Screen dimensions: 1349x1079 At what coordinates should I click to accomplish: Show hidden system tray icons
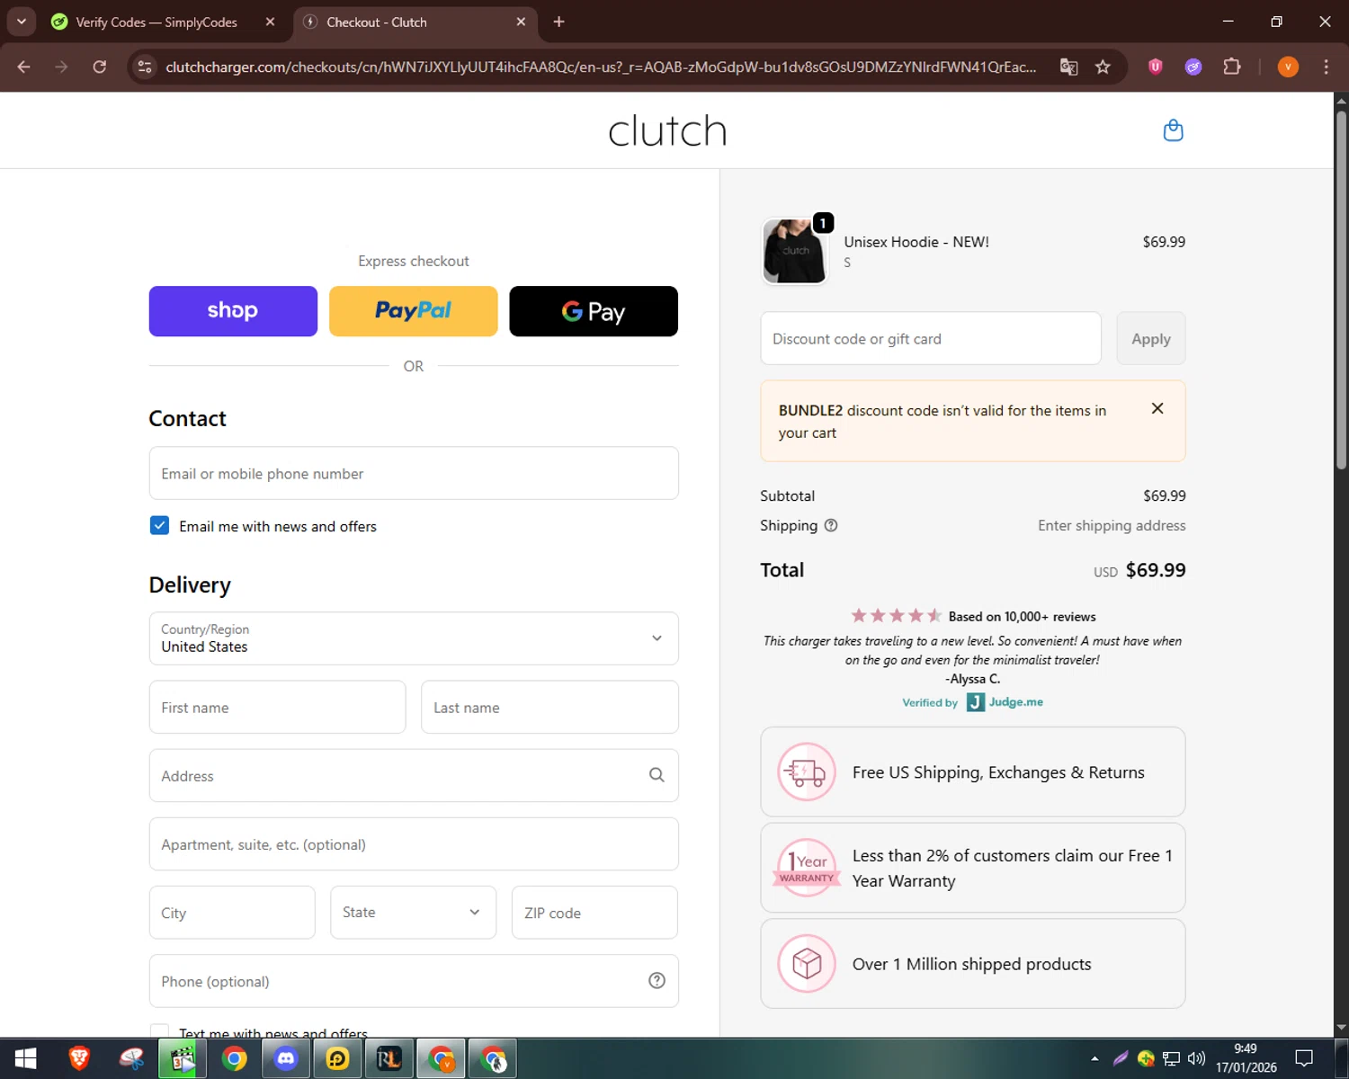tap(1094, 1058)
